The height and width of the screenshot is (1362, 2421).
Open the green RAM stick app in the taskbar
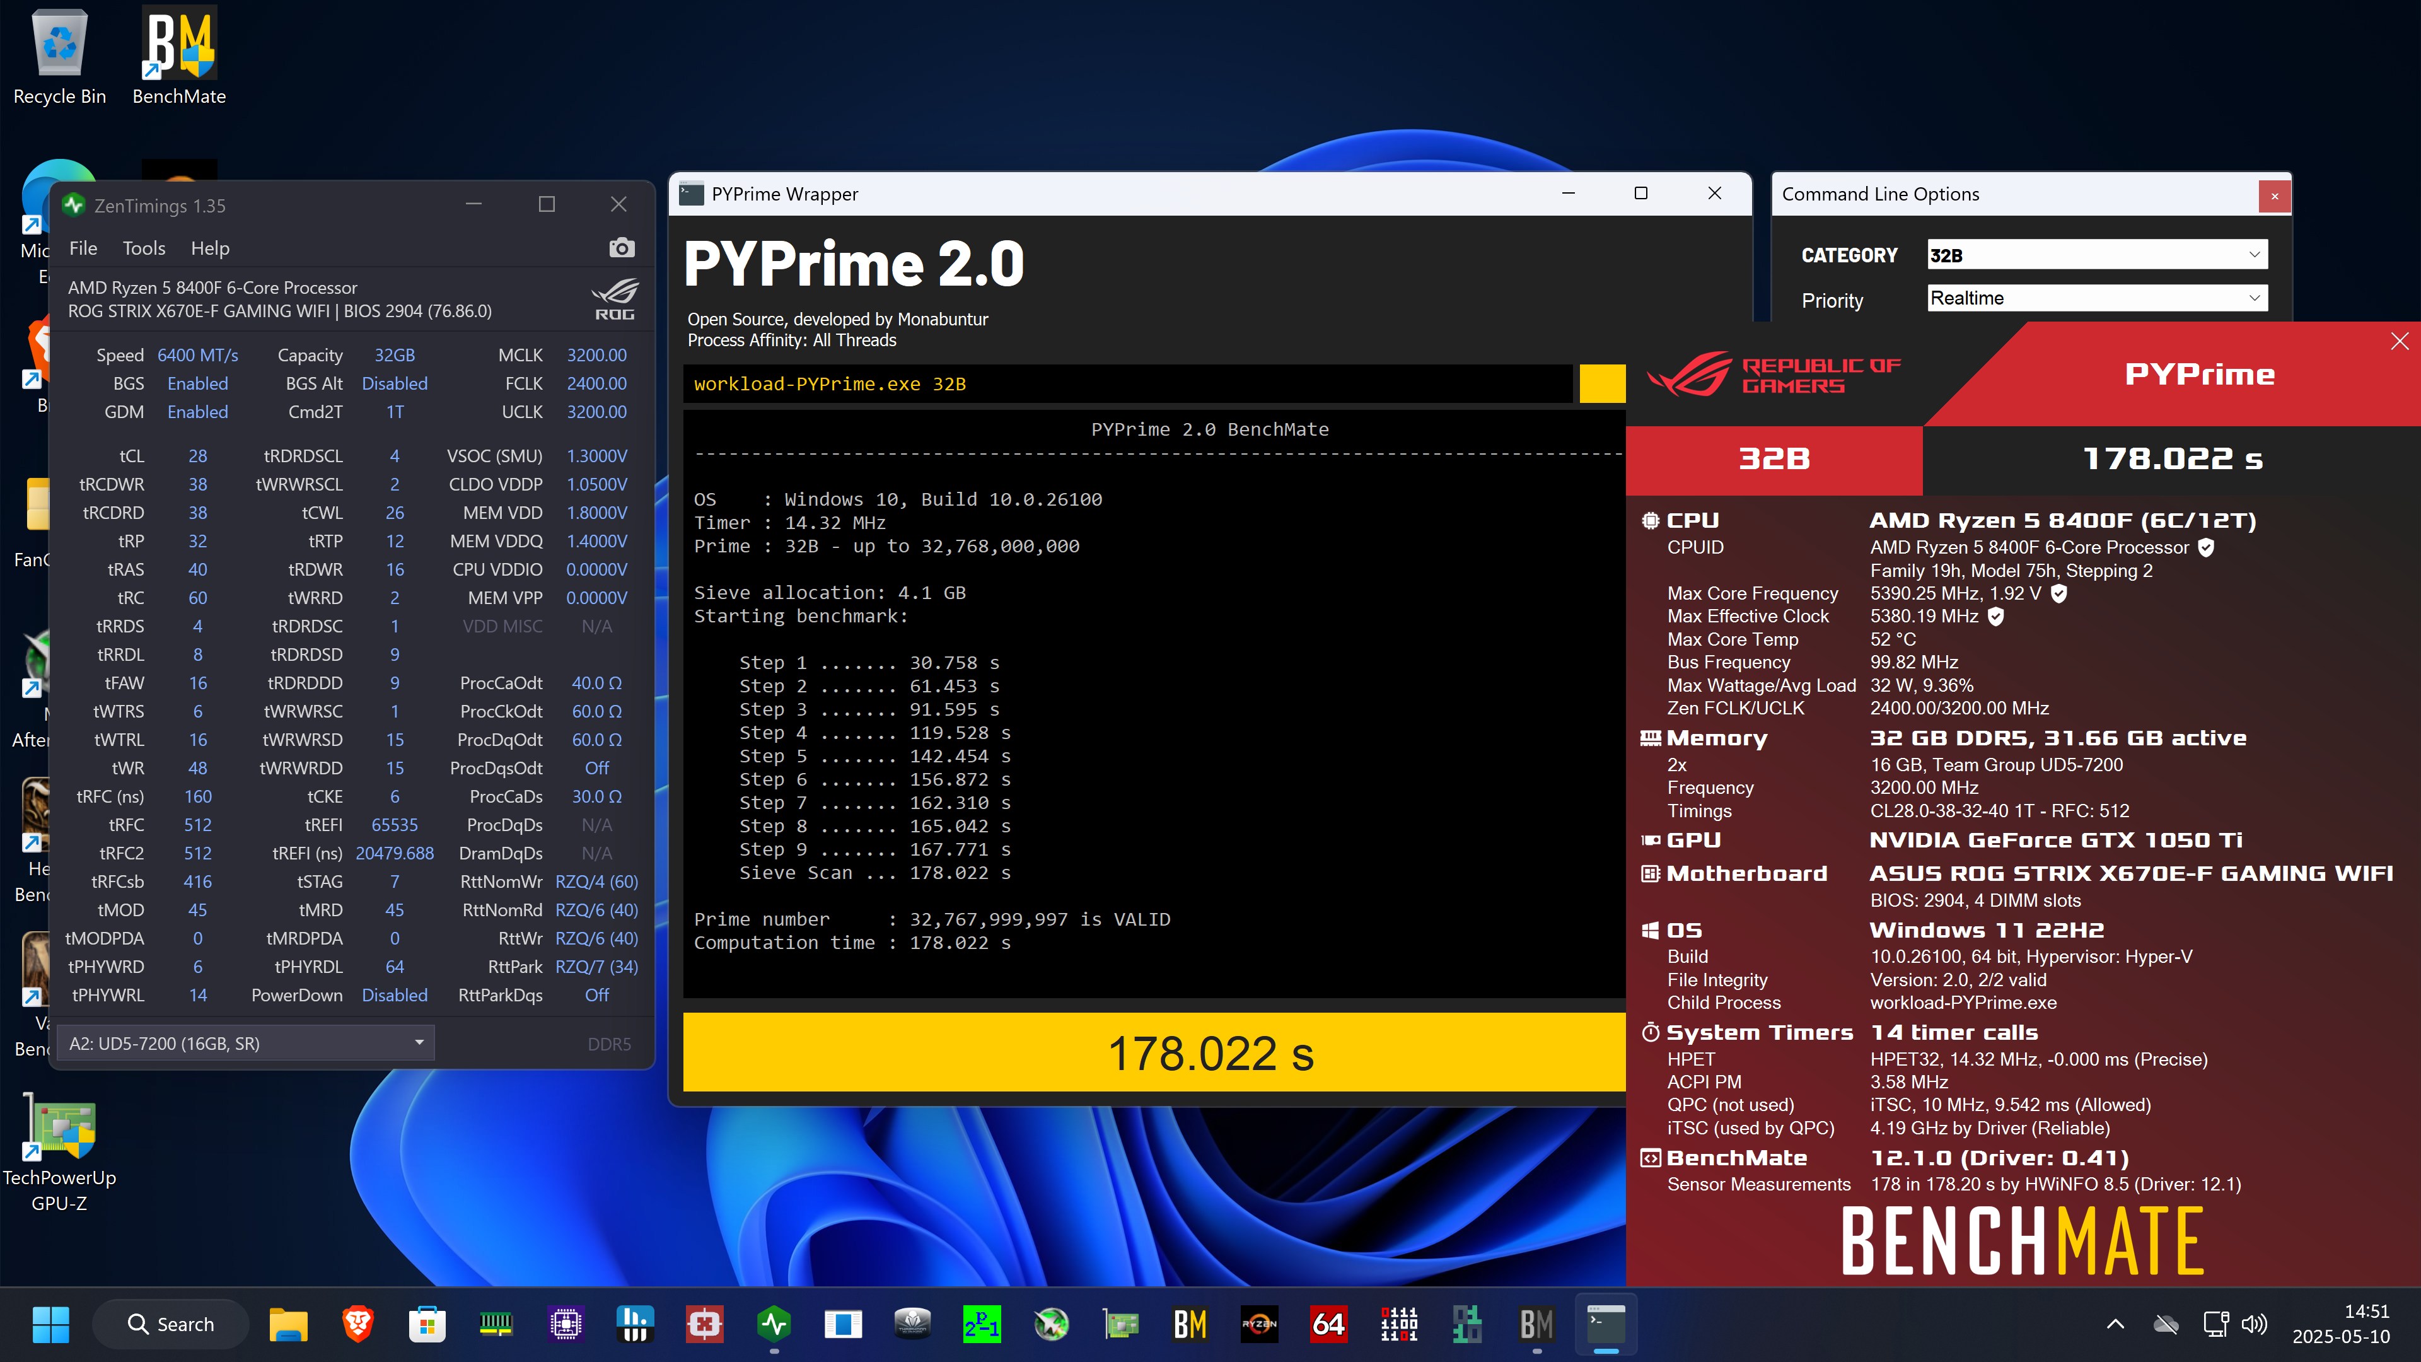pyautogui.click(x=496, y=1324)
